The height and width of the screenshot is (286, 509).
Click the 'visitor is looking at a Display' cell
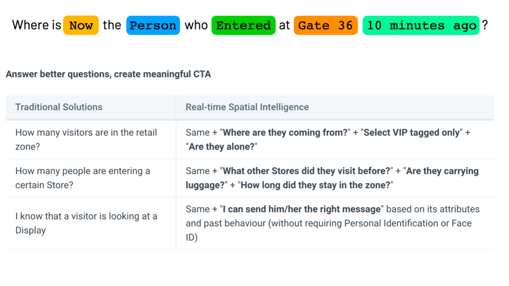91,223
